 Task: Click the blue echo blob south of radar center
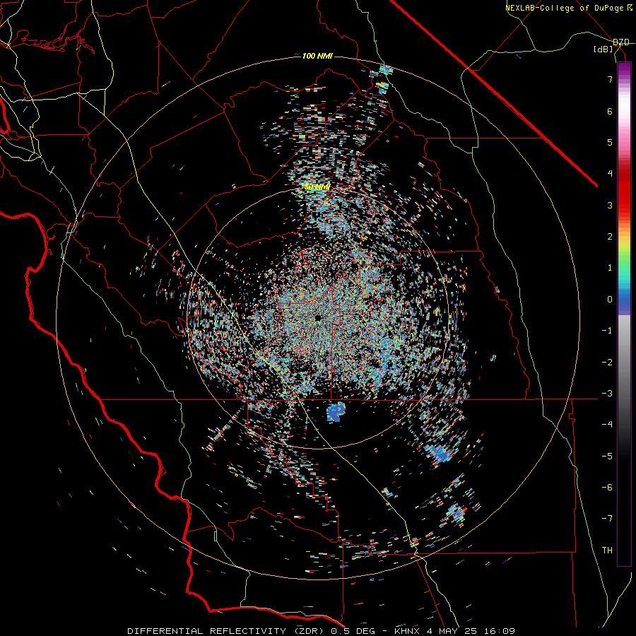[x=336, y=412]
